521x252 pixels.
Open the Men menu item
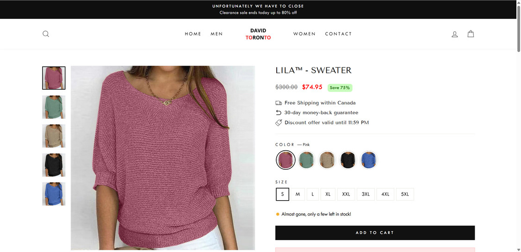pyautogui.click(x=217, y=34)
